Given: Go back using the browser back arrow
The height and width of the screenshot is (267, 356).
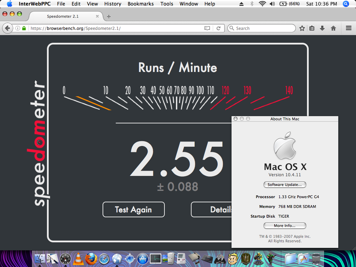Looking at the screenshot, I should [7, 29].
